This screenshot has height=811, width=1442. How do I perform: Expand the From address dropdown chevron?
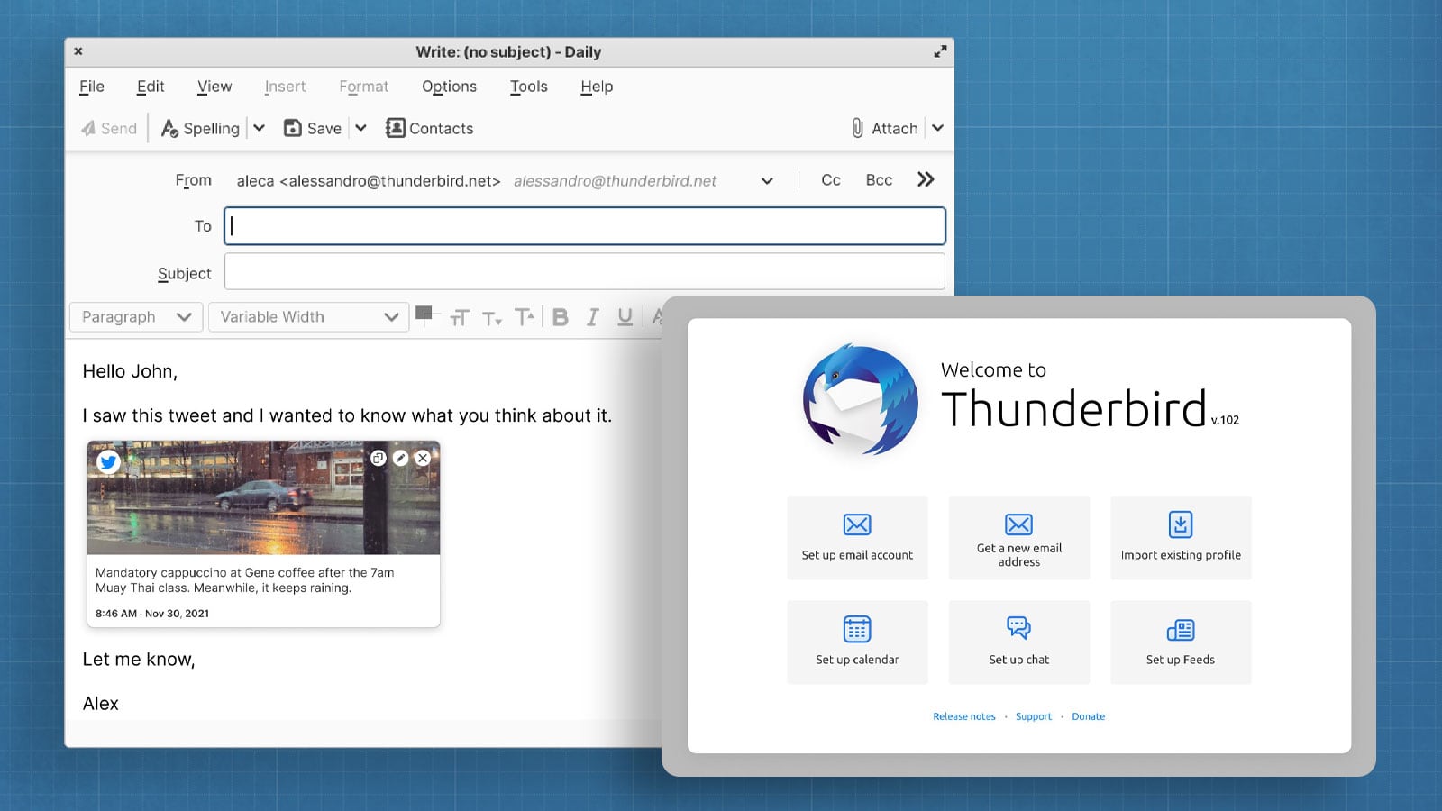[767, 180]
